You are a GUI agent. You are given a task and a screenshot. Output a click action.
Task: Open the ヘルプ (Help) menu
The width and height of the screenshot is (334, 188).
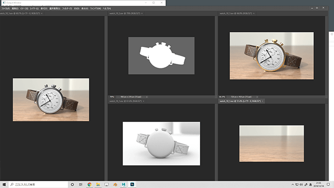[107, 8]
